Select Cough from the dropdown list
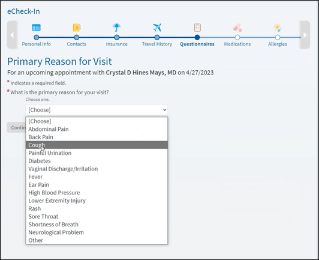Image resolution: width=319 pixels, height=260 pixels. tap(97, 145)
